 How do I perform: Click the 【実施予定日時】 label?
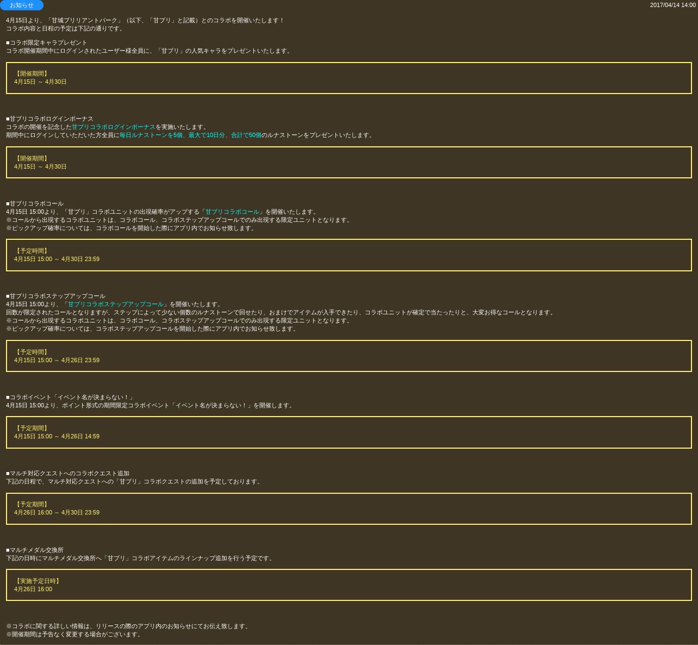pyautogui.click(x=38, y=581)
